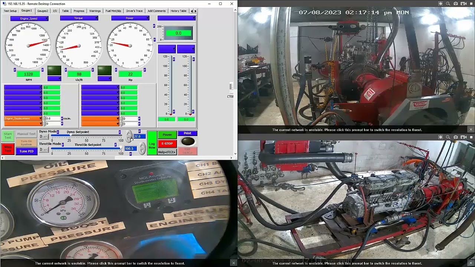Click the zoom magnifier icon on top camera feed
The height and width of the screenshot is (267, 475).
tap(448, 4)
